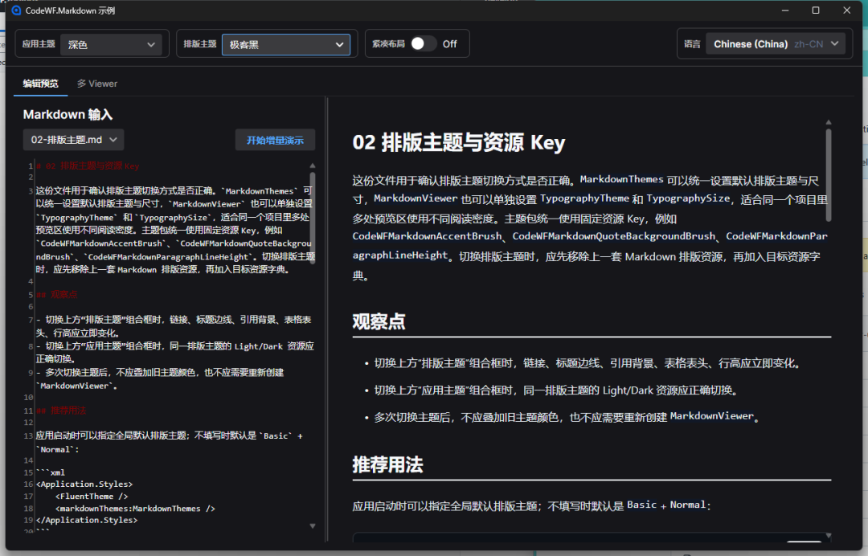
Task: Open the 语言 dropdown showing Chinese (China)
Action: (775, 43)
